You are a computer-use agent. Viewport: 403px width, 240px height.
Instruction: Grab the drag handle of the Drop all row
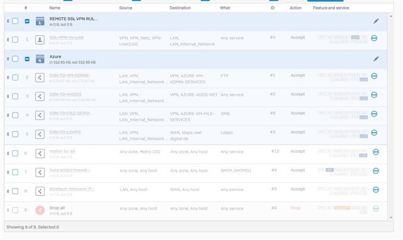click(x=8, y=210)
